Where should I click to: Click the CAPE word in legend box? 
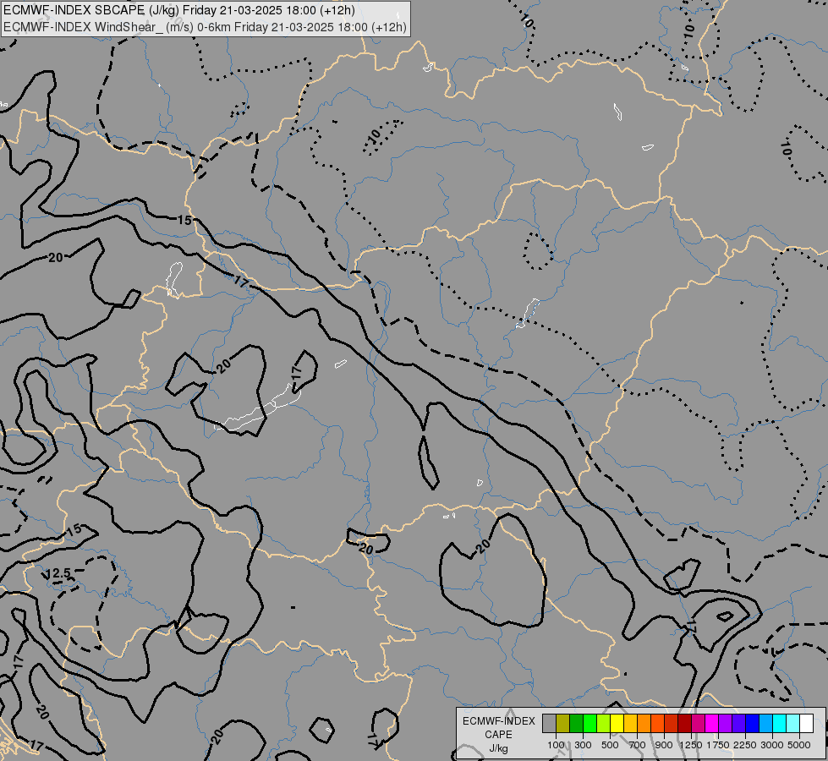point(498,735)
